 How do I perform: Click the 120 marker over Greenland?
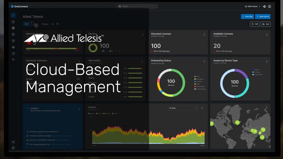click(x=237, y=122)
